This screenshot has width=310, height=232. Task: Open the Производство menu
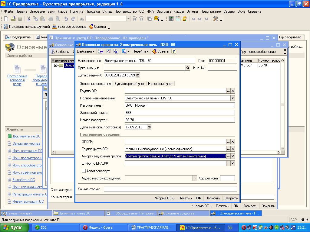(126, 11)
